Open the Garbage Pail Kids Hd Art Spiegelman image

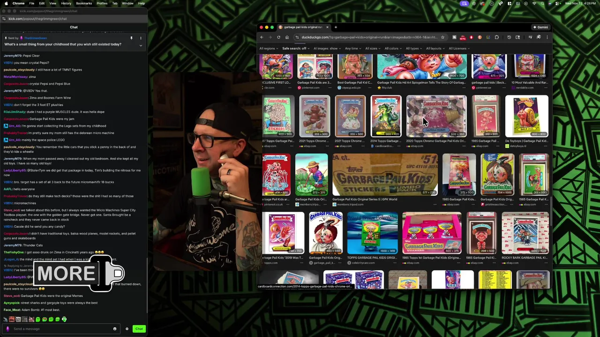422,66
